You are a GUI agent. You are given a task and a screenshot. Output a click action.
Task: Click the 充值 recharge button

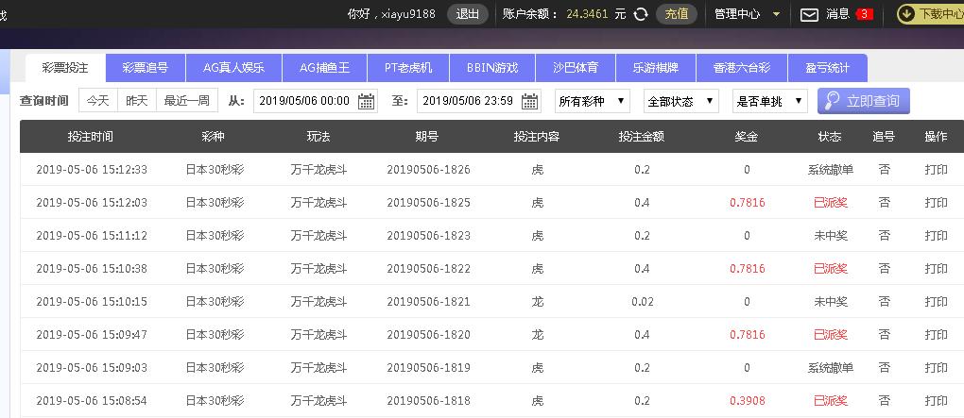click(x=676, y=14)
